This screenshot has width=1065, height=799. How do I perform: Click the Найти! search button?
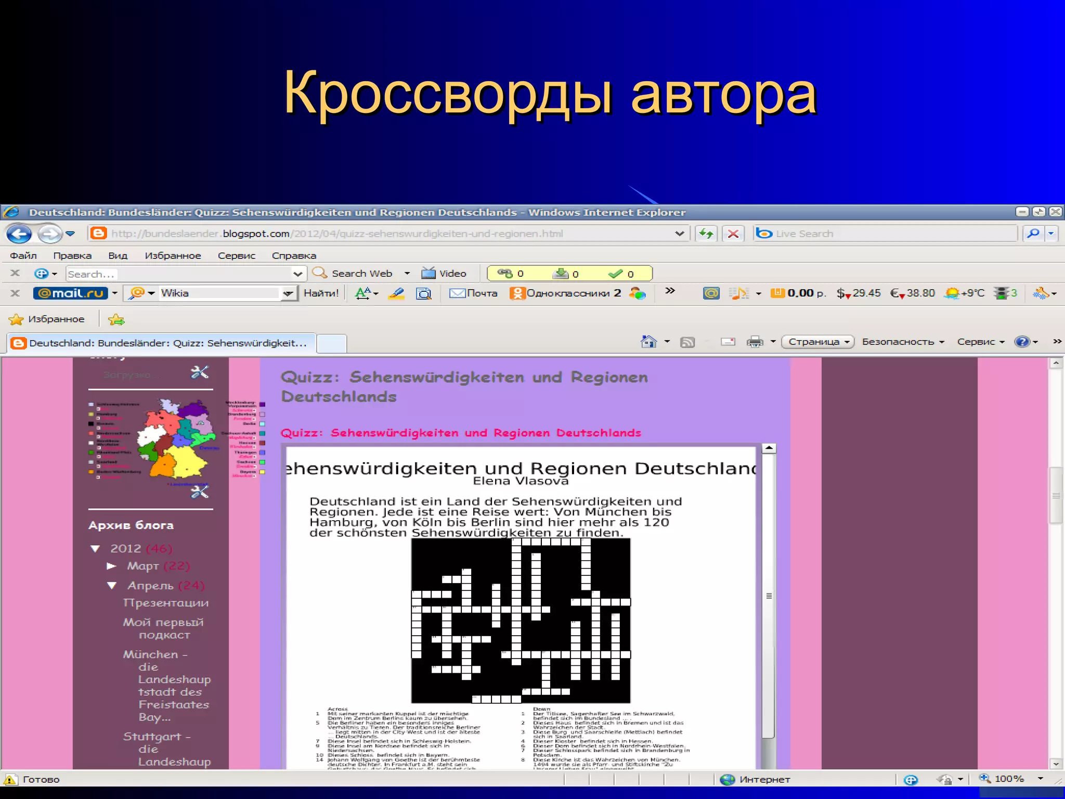[x=321, y=293]
